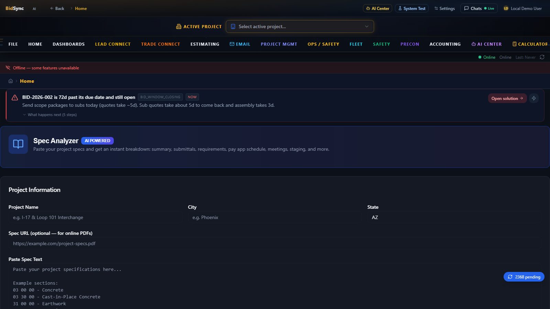
Task: Open the HOME menu tab
Action: (x=35, y=44)
